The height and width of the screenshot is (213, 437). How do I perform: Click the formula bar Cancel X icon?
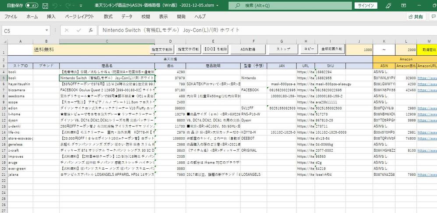(x=67, y=30)
